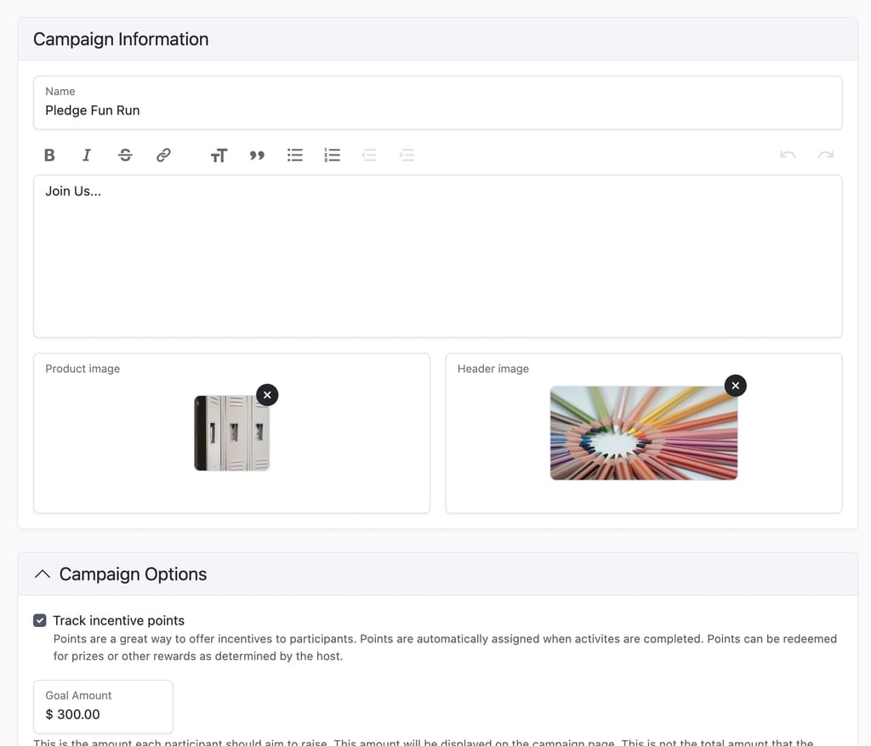
Task: Open the colored pencils header thumbnail
Action: (644, 433)
